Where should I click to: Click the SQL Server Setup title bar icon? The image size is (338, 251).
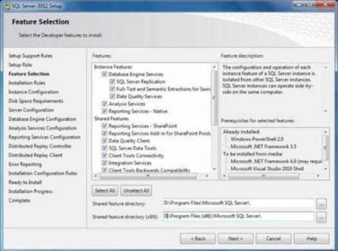[7, 6]
